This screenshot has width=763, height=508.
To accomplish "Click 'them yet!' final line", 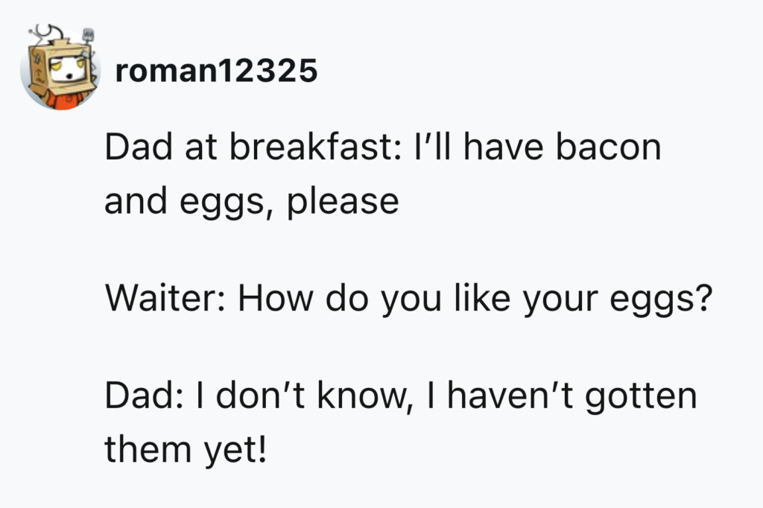I will pyautogui.click(x=185, y=449).
